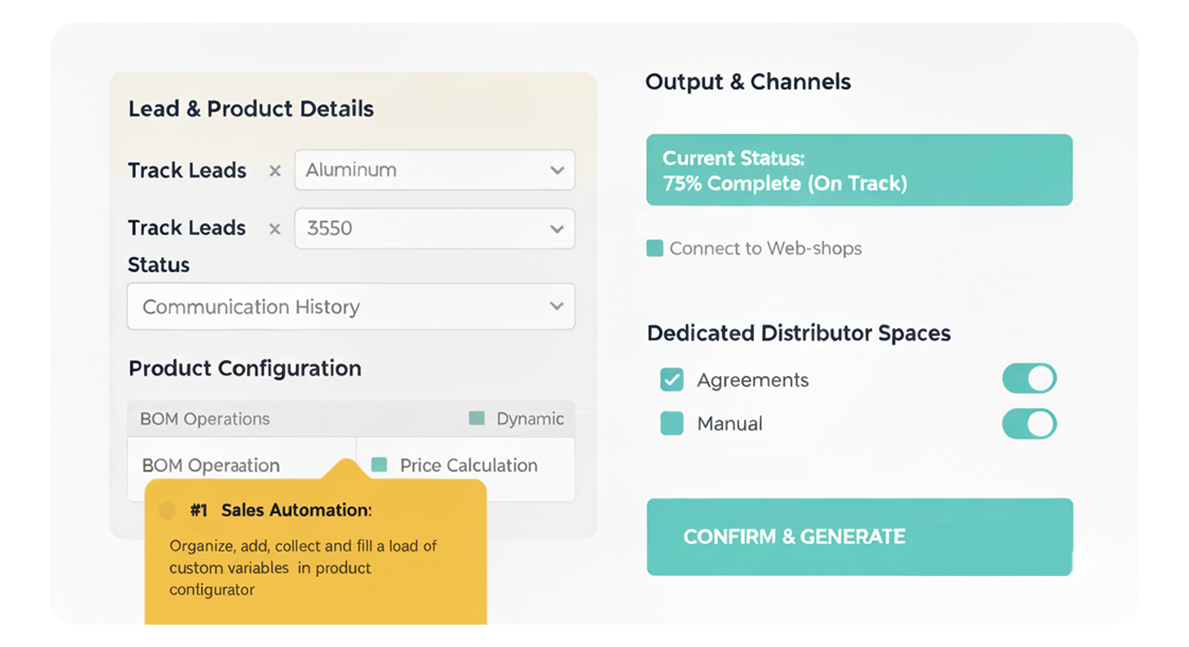
Task: Remove Aluminum Track Leads row with X
Action: click(275, 171)
